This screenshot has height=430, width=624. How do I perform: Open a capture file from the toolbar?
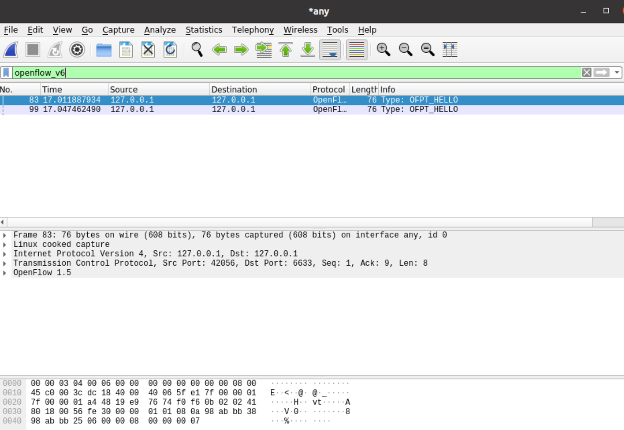pos(104,50)
